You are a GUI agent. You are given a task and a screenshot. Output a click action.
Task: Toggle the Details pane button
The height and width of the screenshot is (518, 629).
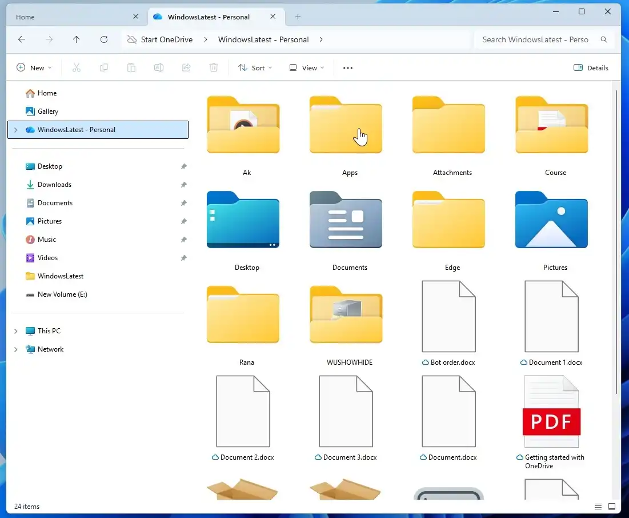(x=591, y=68)
